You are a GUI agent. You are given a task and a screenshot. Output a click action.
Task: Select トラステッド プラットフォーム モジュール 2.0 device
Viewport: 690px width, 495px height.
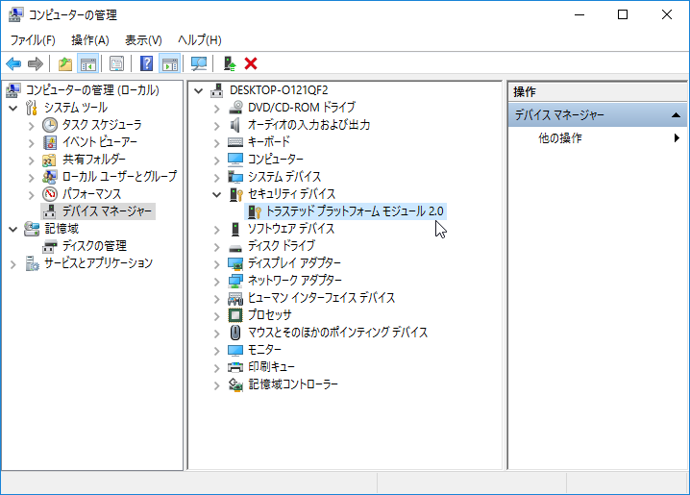355,211
